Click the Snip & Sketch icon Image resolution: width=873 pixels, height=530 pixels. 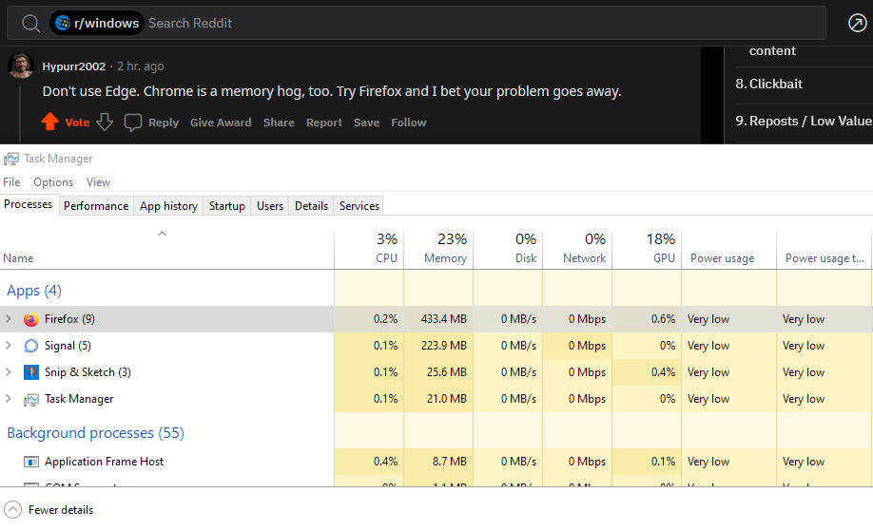30,372
